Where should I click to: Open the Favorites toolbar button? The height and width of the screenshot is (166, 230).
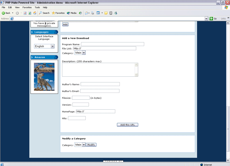(x=58, y=13)
